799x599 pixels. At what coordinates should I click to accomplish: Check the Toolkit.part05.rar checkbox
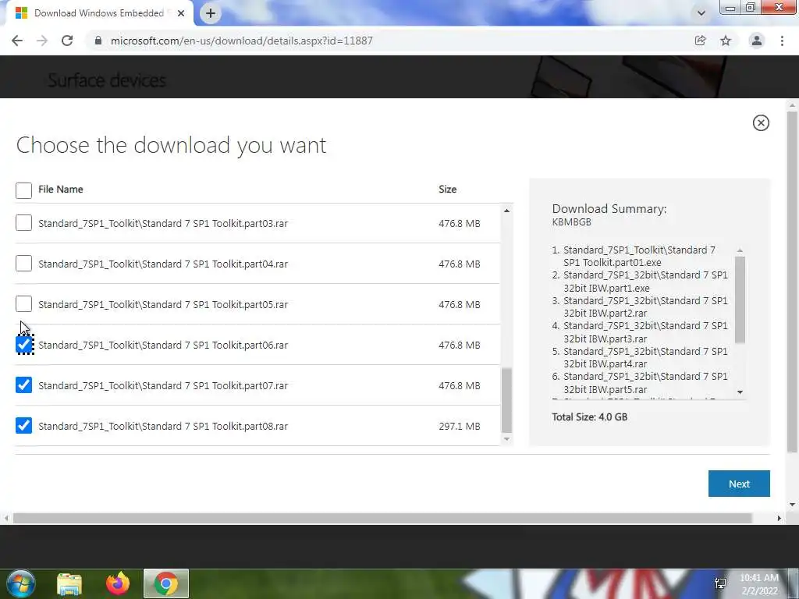click(x=23, y=304)
